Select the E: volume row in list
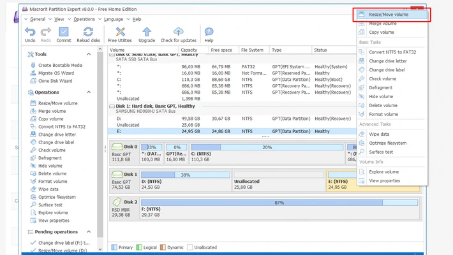The width and height of the screenshot is (453, 255). [233, 131]
